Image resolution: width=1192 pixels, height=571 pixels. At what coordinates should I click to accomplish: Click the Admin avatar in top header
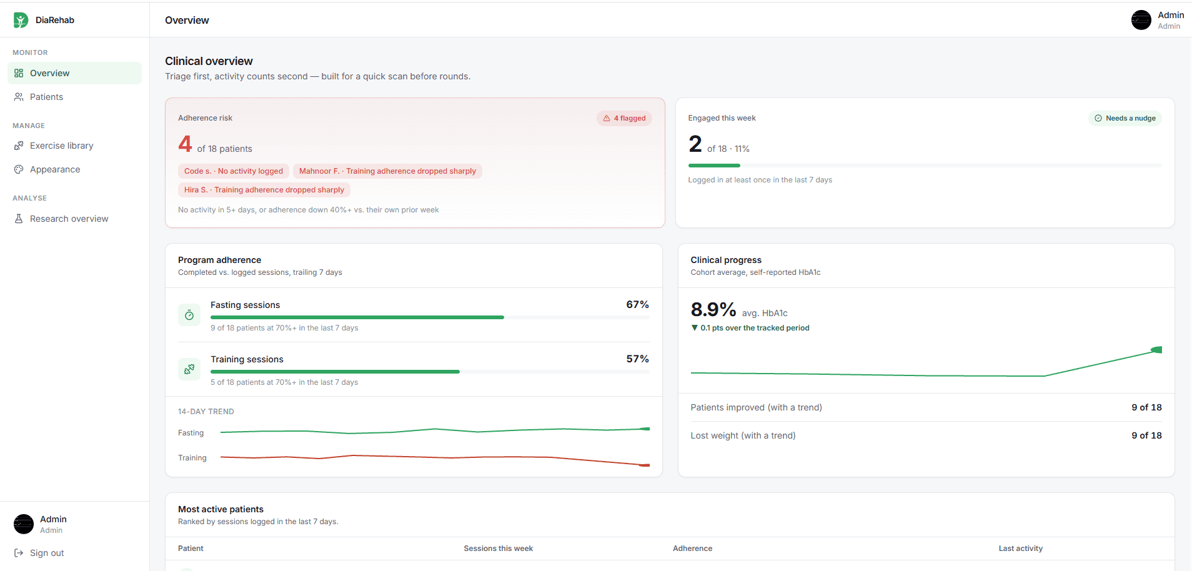coord(1141,20)
